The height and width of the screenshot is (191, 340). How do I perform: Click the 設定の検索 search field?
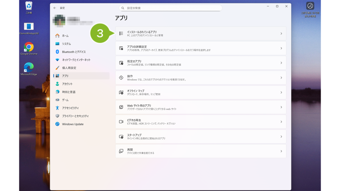tap(170, 8)
